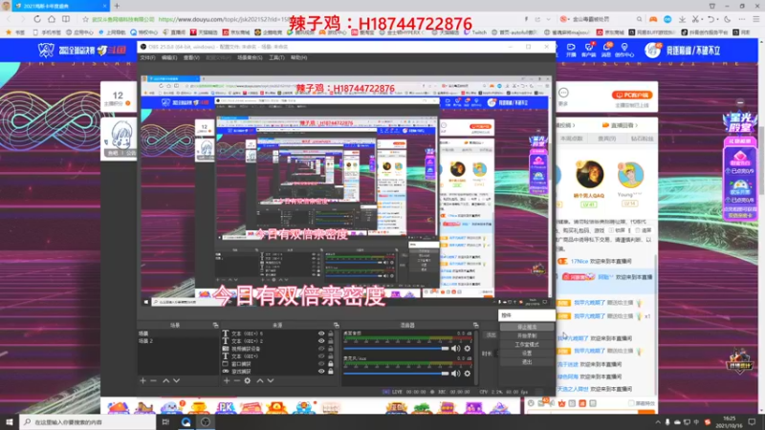Bookmark page with star in address bar
The width and height of the screenshot is (765, 430).
click(x=85, y=19)
